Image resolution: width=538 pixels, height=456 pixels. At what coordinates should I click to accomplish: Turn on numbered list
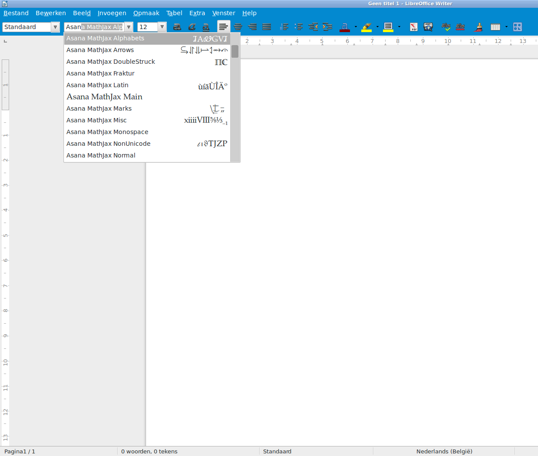[x=284, y=27]
